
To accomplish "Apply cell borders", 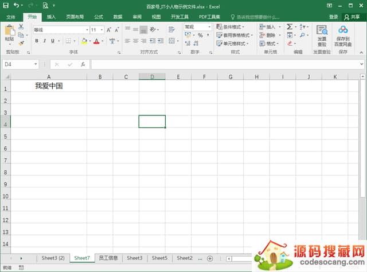I will pyautogui.click(x=68, y=41).
